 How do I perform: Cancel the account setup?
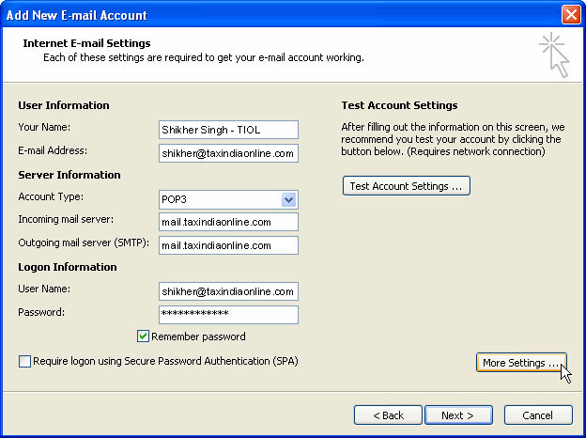(537, 415)
